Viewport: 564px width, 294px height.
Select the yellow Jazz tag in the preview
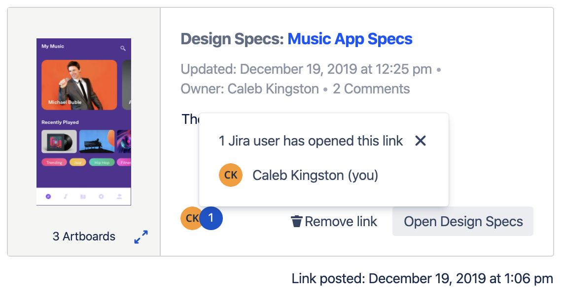78,162
